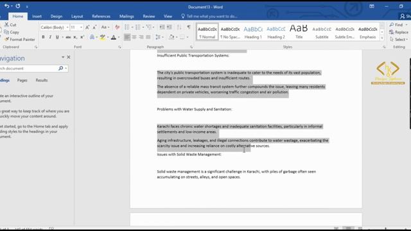Click the Multilevel List icon
This screenshot has height=231, width=411.
(149, 27)
